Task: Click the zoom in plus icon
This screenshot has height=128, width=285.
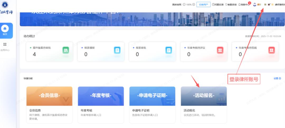Action: click(194, 4)
